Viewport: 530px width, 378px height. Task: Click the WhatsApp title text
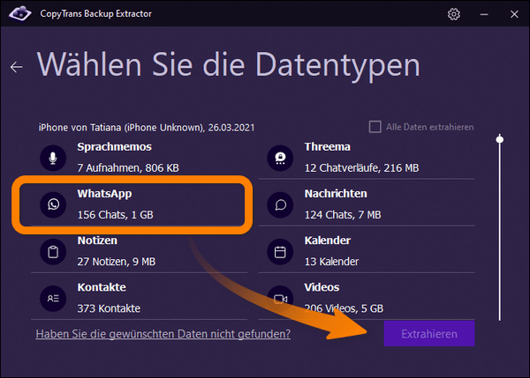(104, 194)
